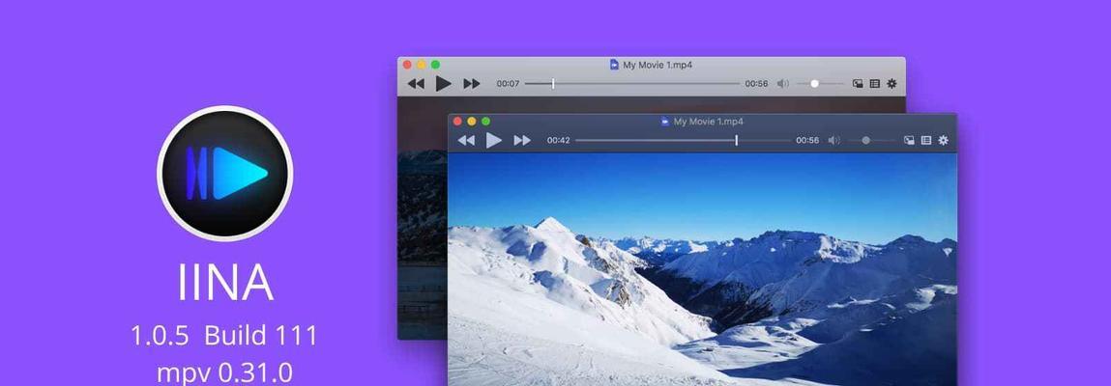This screenshot has width=1111, height=386.
Task: Mute volume in the front dark window
Action: pyautogui.click(x=834, y=141)
